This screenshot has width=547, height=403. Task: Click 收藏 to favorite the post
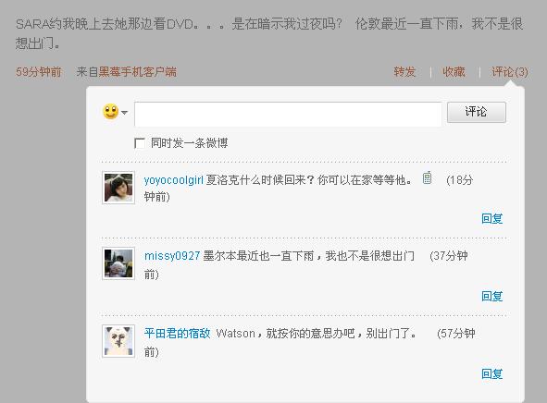pyautogui.click(x=454, y=72)
